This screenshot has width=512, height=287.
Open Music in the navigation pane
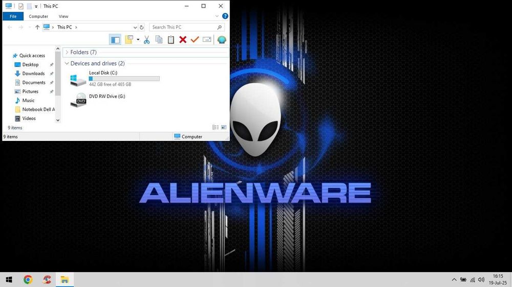(x=28, y=100)
